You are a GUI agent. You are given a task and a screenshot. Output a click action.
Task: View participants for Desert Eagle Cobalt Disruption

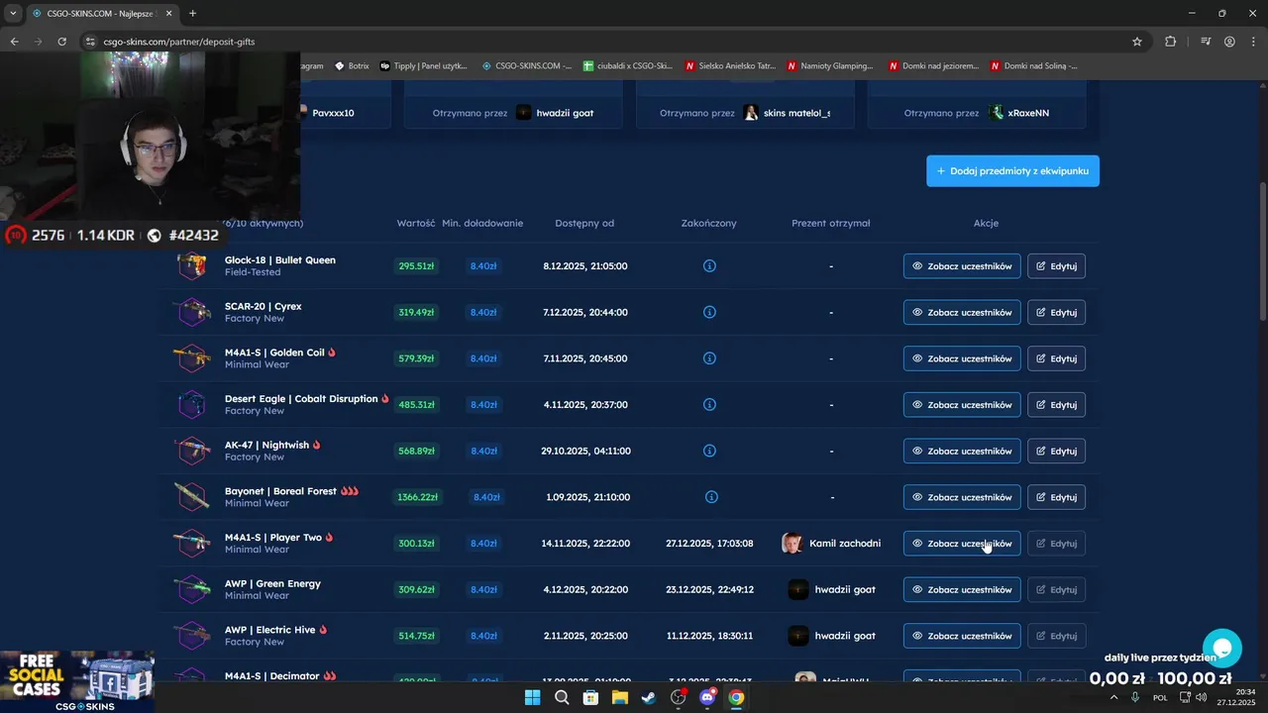point(962,405)
